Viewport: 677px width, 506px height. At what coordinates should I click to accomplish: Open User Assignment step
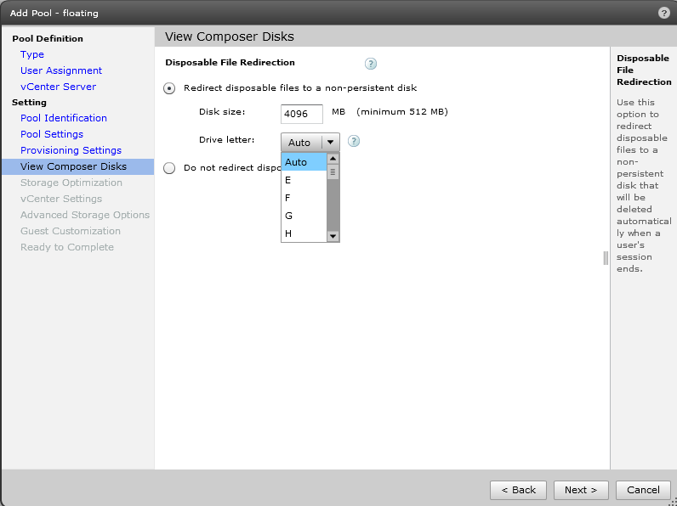pyautogui.click(x=61, y=70)
